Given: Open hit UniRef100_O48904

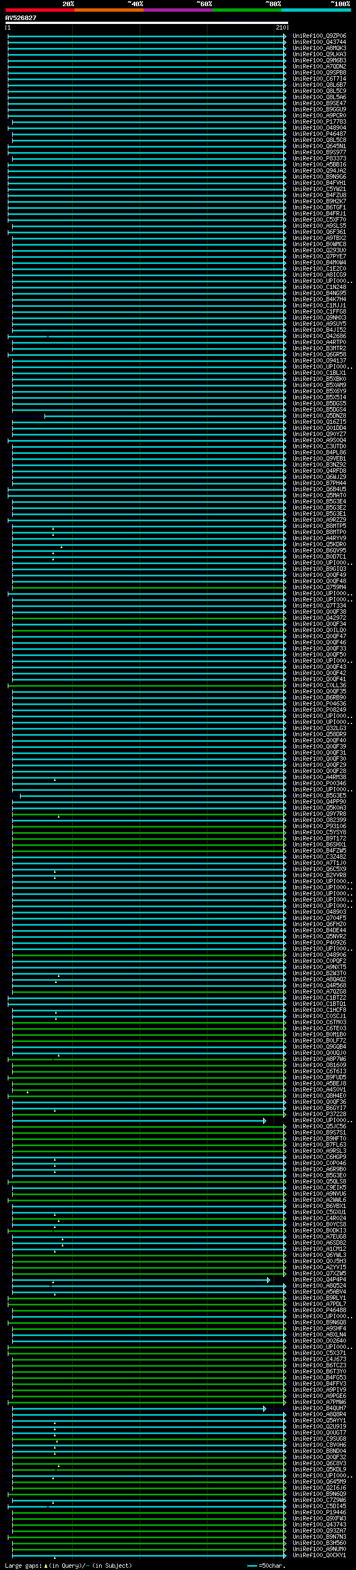Looking at the screenshot, I should click(x=319, y=128).
